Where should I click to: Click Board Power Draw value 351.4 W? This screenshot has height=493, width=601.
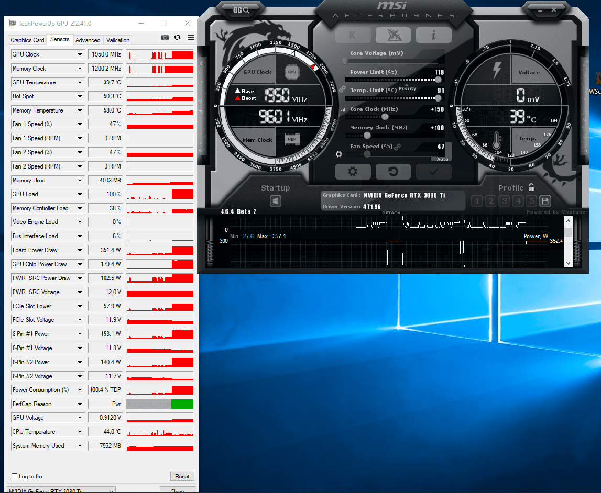tap(105, 250)
